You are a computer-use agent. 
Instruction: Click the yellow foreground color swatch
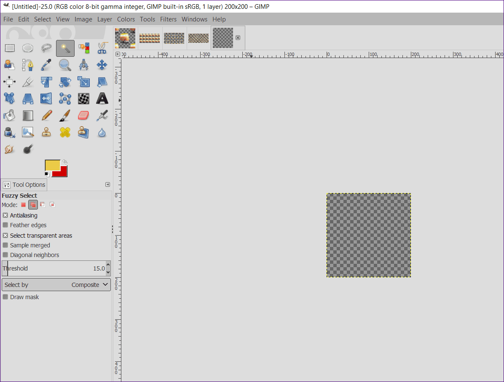click(x=52, y=166)
